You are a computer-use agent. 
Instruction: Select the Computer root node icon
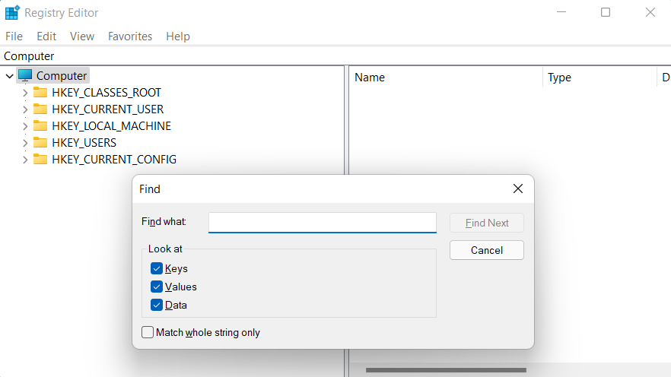tap(26, 75)
